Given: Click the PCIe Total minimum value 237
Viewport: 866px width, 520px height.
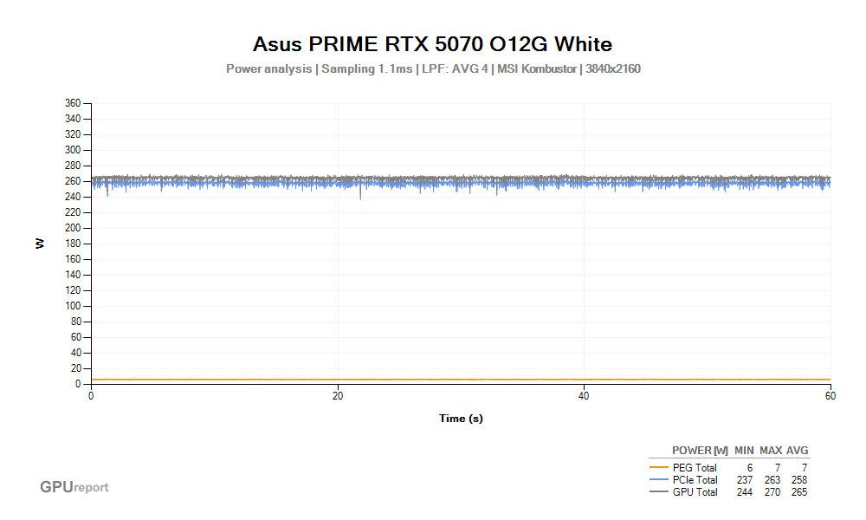Looking at the screenshot, I should tap(744, 480).
